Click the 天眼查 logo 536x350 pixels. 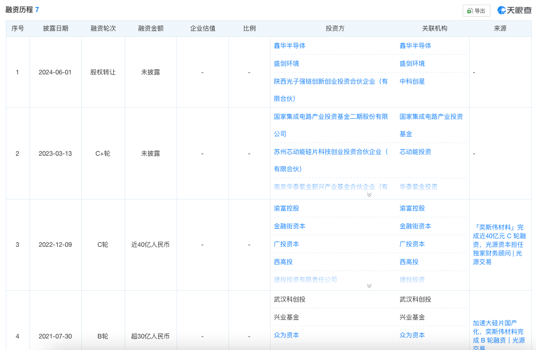coord(515,10)
